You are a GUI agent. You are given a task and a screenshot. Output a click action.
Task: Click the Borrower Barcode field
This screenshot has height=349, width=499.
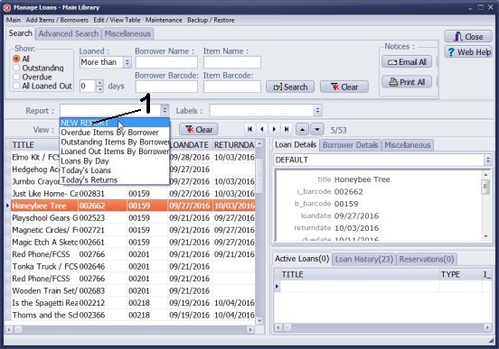[166, 87]
